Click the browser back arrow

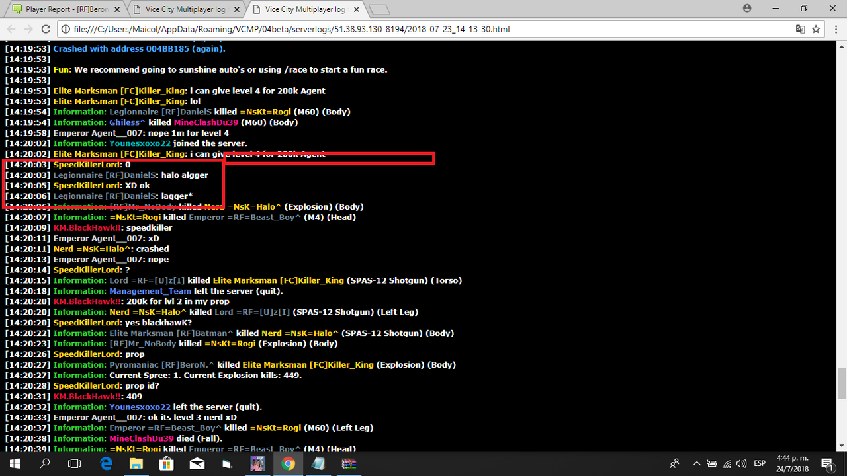pyautogui.click(x=11, y=29)
